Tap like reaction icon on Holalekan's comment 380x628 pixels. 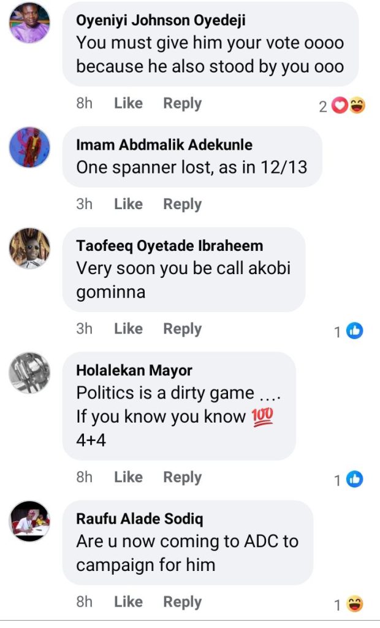(354, 480)
